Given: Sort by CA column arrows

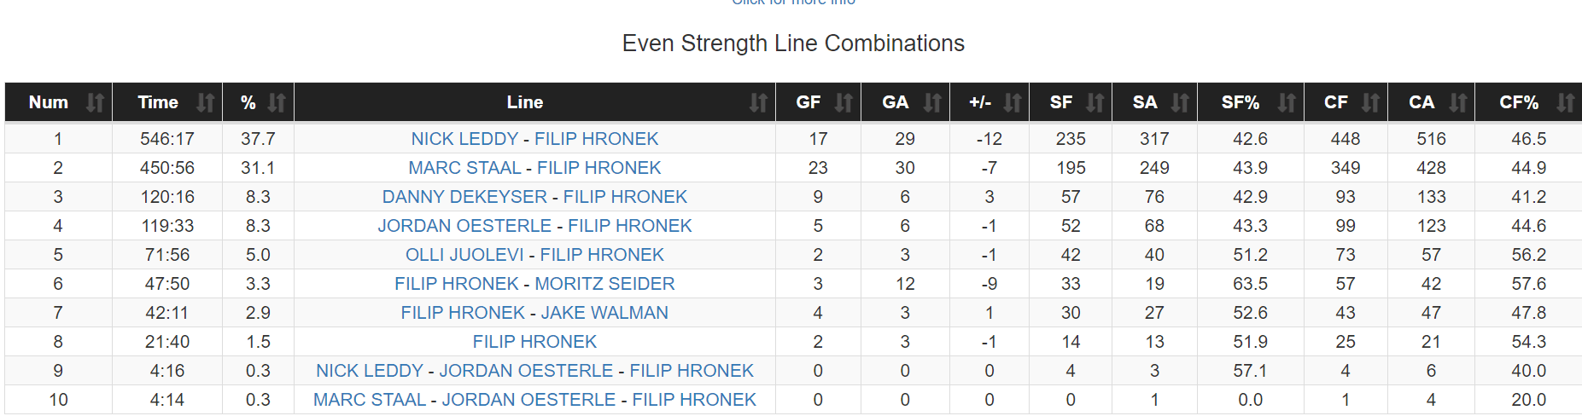Looking at the screenshot, I should 1458,103.
